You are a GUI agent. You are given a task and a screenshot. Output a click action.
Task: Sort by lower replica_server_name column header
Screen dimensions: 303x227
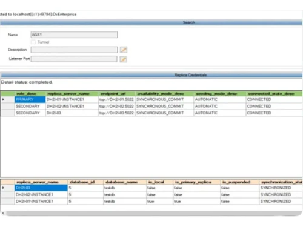pyautogui.click(x=41, y=182)
